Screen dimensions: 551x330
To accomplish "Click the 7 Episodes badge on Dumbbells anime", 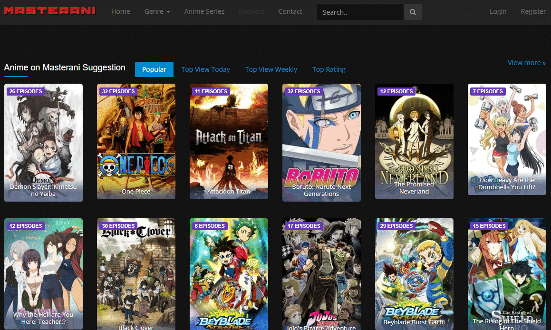I will 488,91.
